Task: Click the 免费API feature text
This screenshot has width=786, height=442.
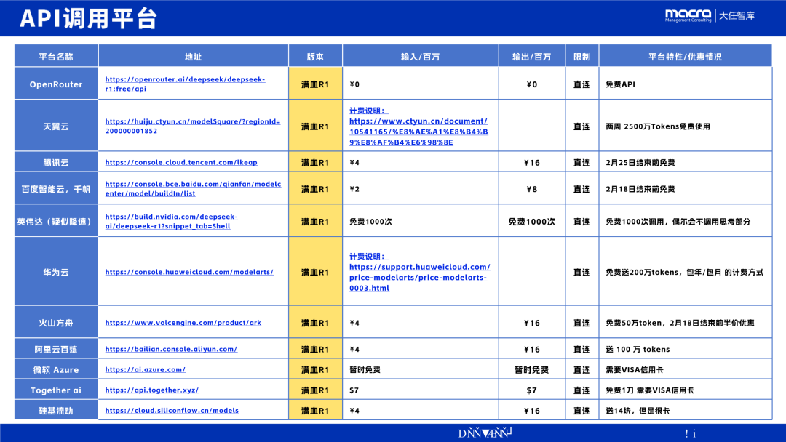Action: [620, 84]
